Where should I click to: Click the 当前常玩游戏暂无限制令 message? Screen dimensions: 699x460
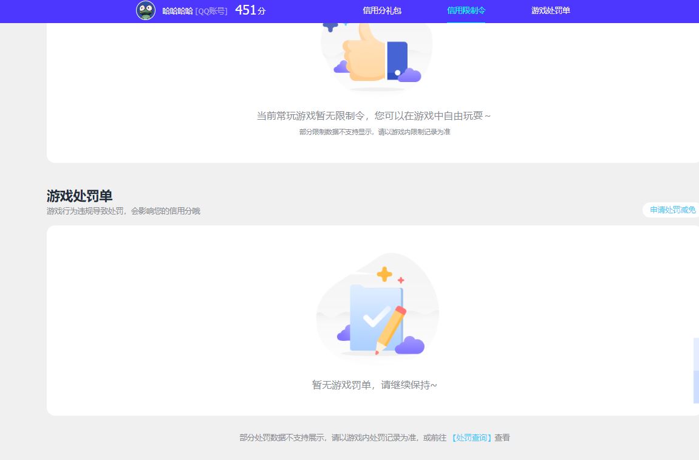[x=373, y=116]
